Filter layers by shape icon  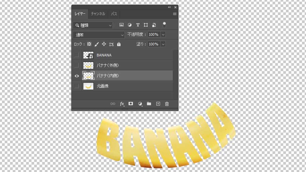click(146, 25)
